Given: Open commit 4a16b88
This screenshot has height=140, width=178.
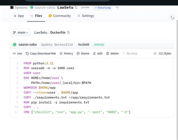Looking at the screenshot, I should coord(84,45).
